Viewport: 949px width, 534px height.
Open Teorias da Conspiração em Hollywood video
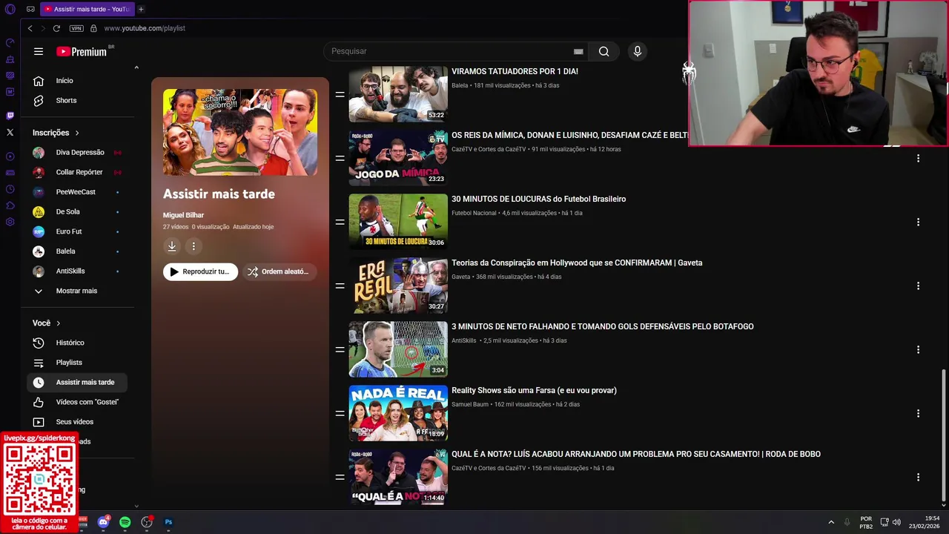click(577, 263)
